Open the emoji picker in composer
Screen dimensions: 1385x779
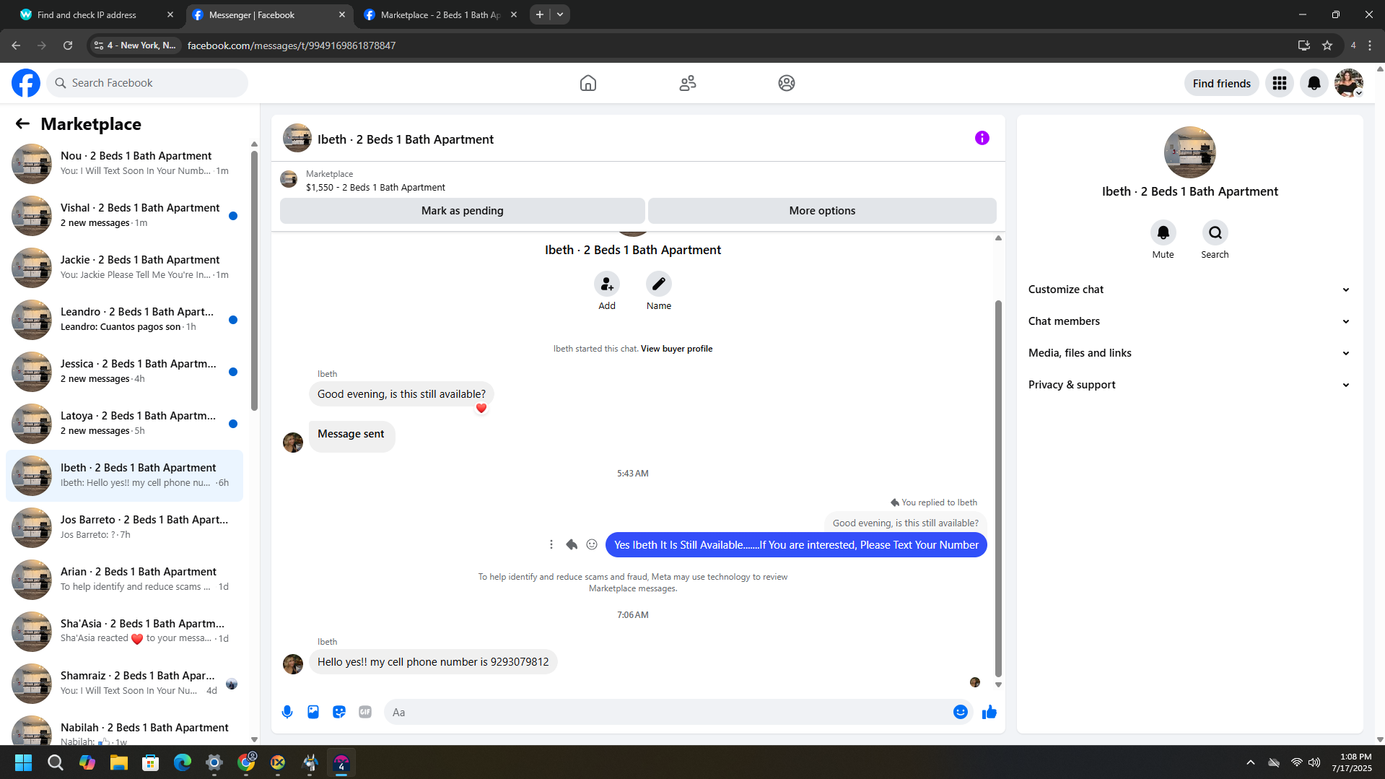pyautogui.click(x=961, y=712)
